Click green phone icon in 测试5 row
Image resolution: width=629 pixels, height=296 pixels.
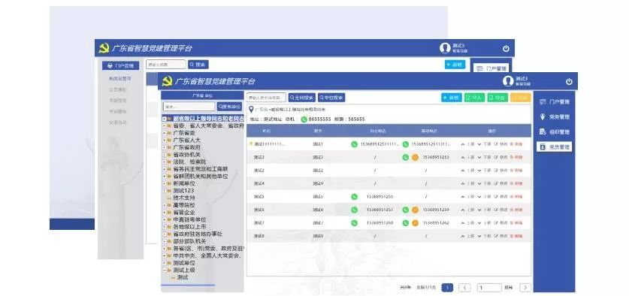[x=354, y=197]
